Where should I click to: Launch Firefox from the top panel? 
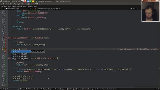[x=25, y=1]
